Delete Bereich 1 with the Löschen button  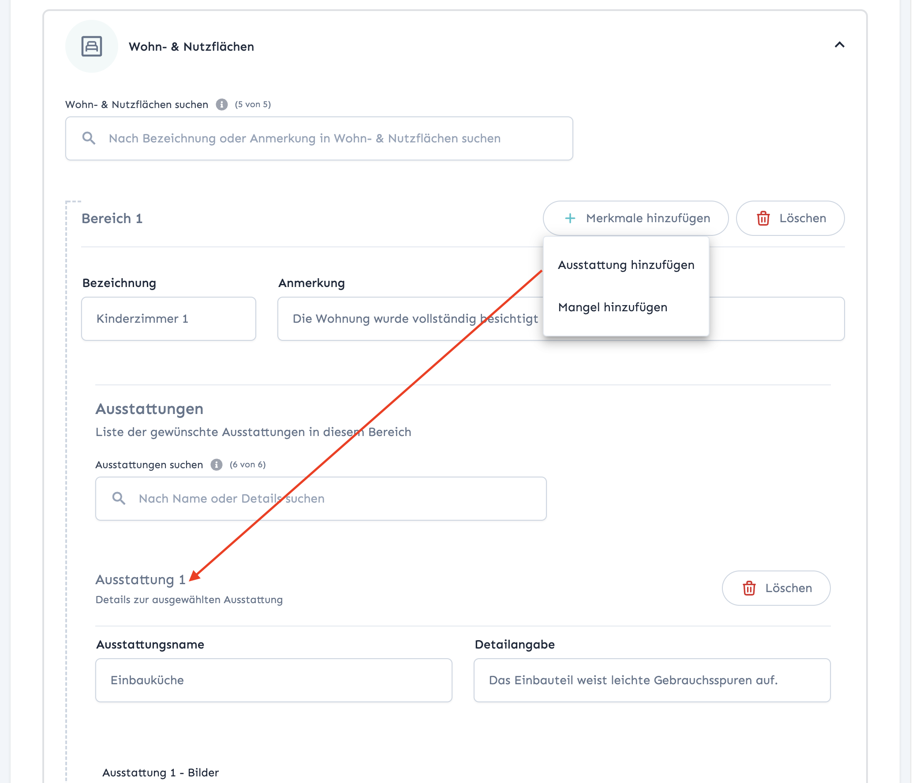coord(790,218)
